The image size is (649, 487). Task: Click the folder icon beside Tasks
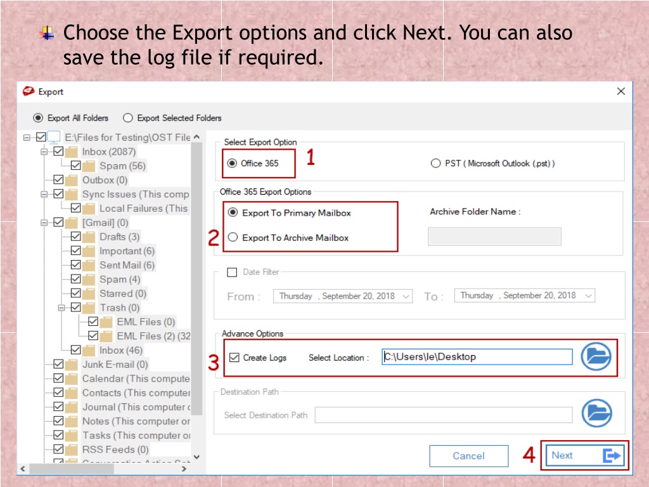pos(71,436)
